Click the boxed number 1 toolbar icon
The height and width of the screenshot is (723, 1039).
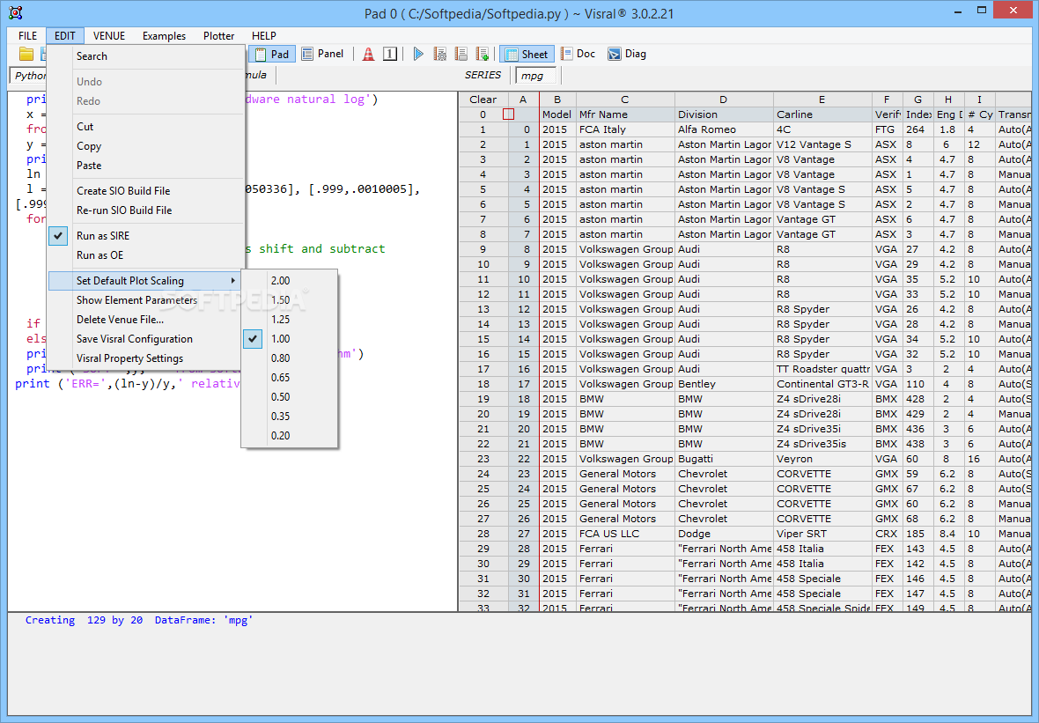click(390, 55)
